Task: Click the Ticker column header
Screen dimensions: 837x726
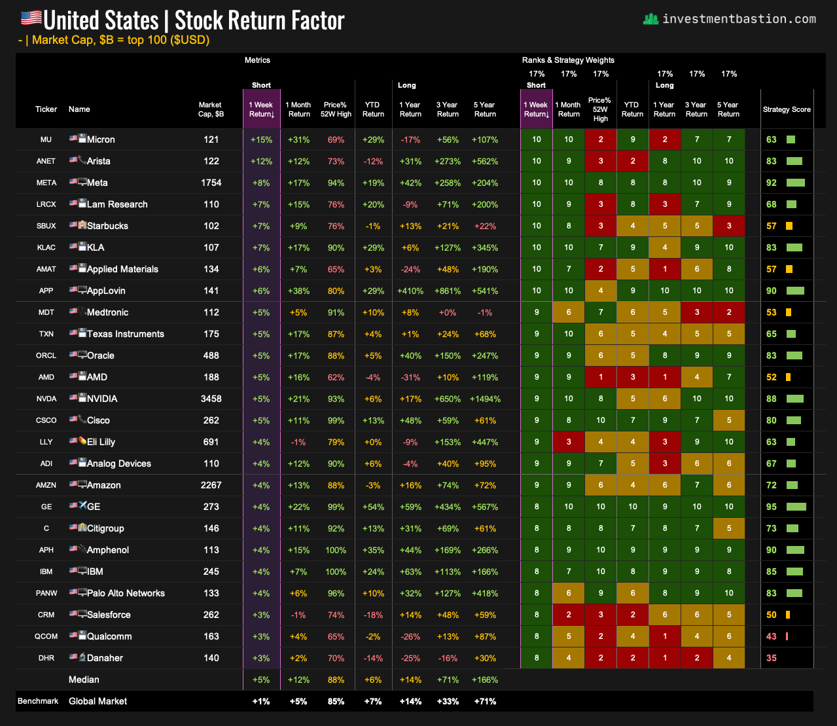Action: (x=46, y=109)
